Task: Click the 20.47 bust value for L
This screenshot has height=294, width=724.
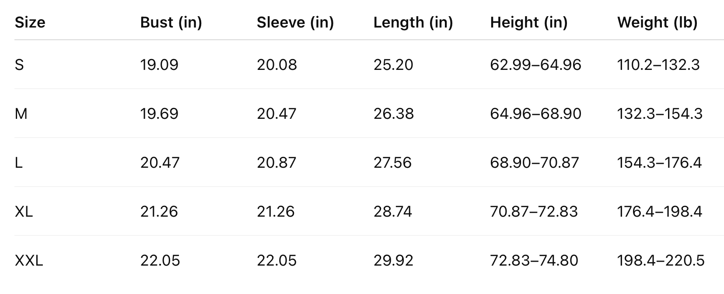Action: tap(160, 163)
